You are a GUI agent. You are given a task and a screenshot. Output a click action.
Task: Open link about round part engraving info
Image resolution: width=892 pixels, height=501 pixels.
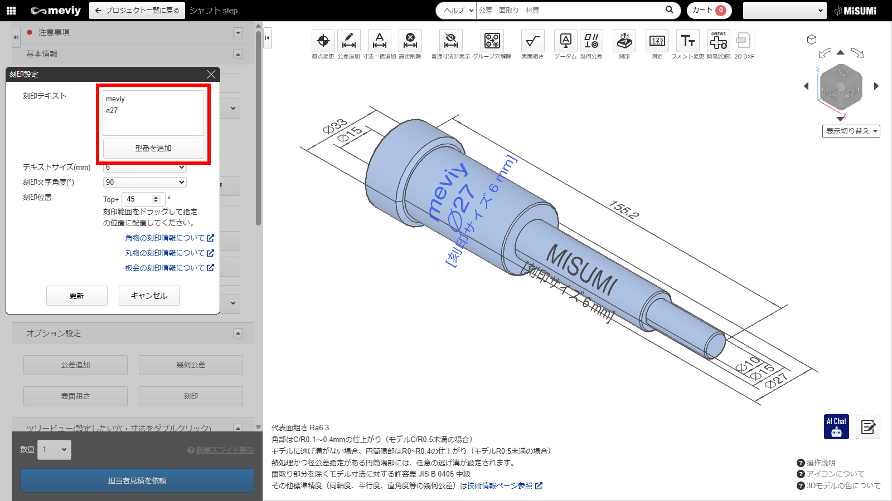pyautogui.click(x=169, y=253)
